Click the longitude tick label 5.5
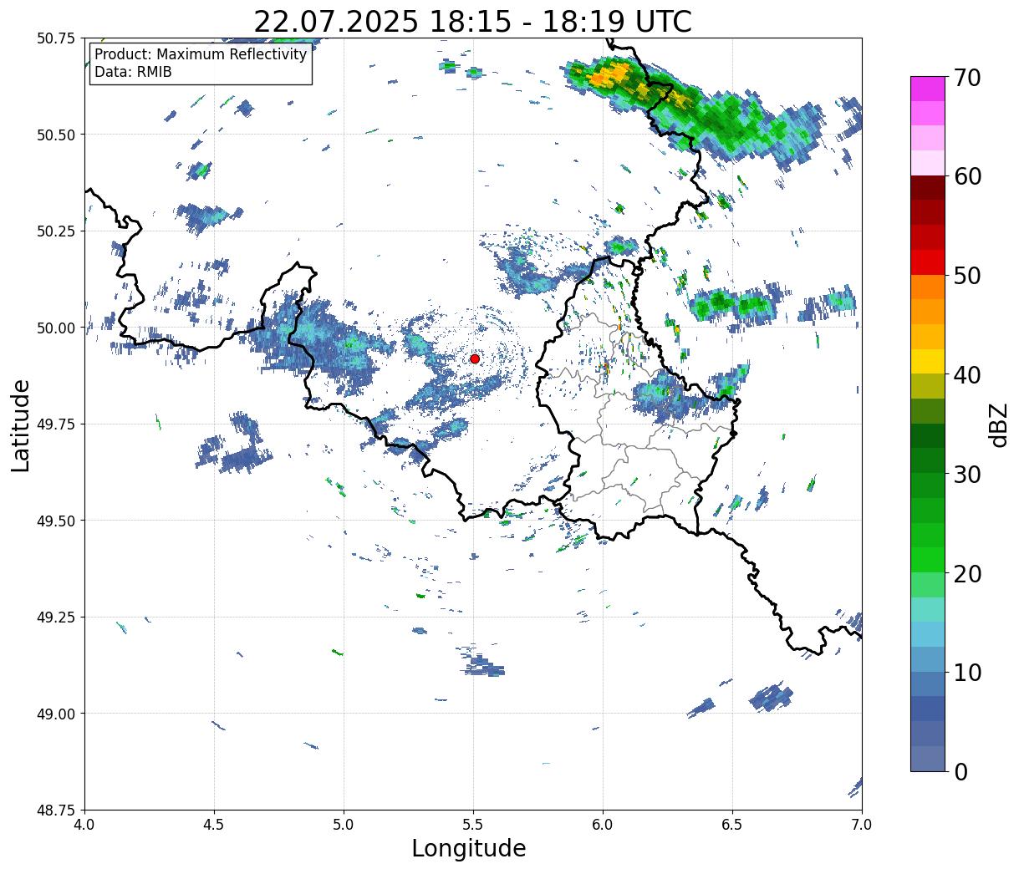Viewport: 1019px width, 869px height. click(473, 825)
